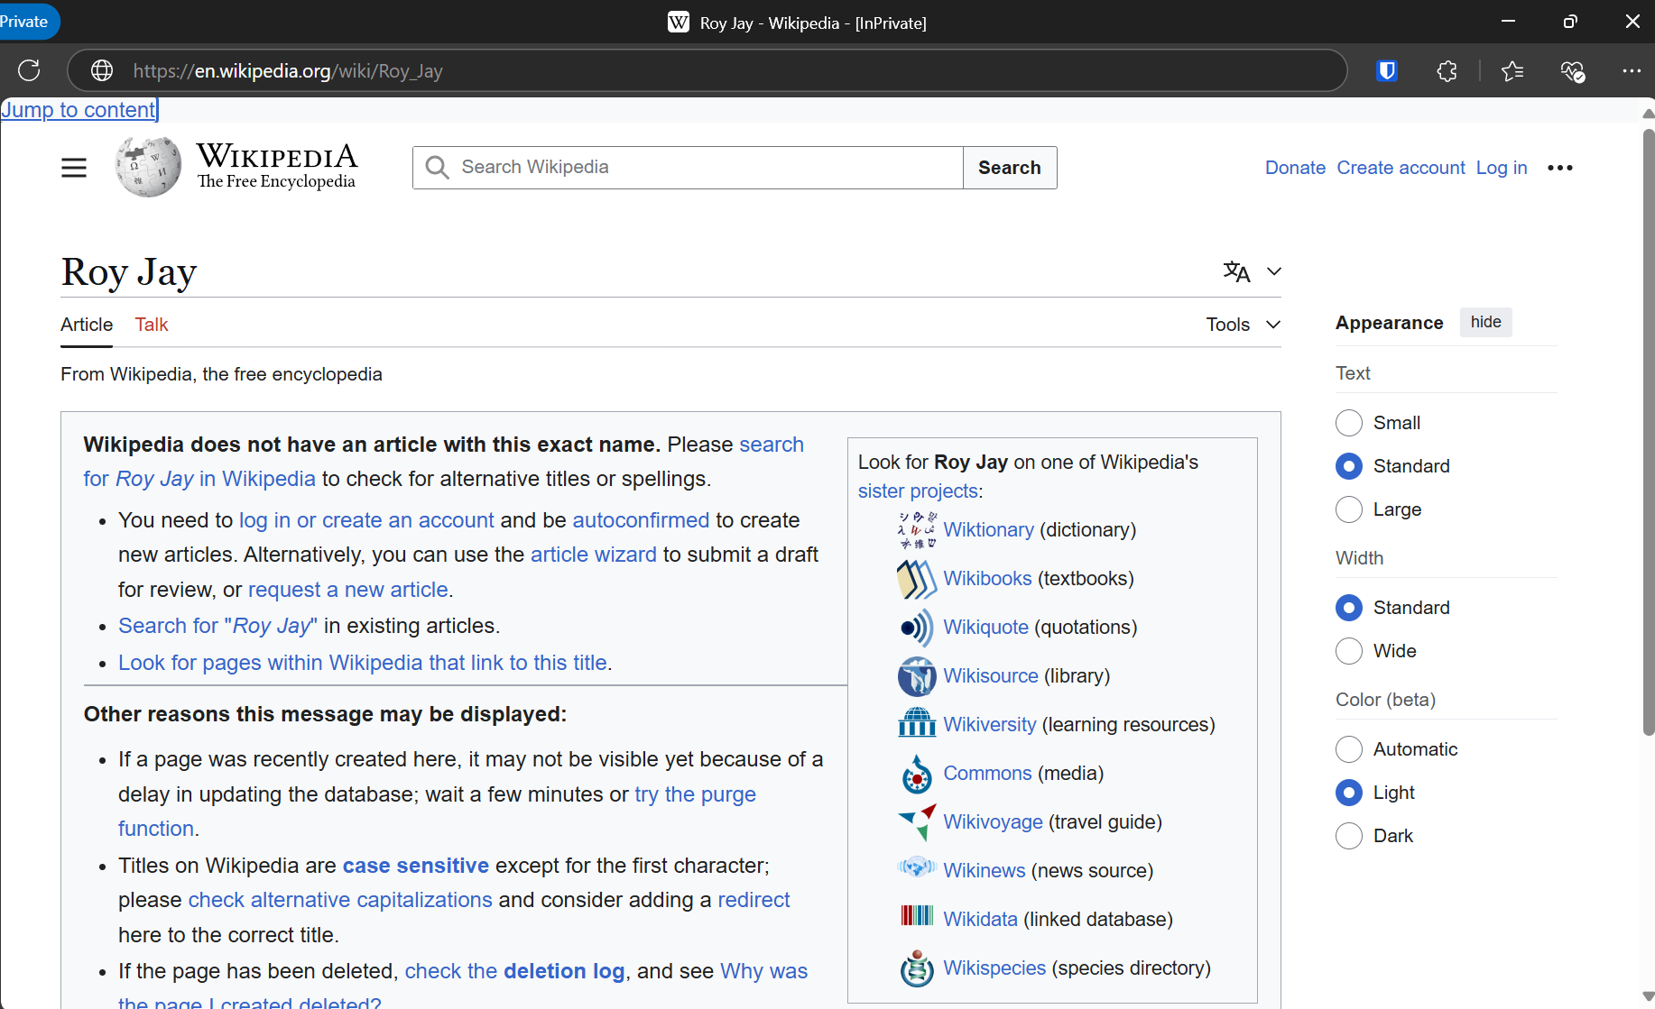Select Standard width option
The image size is (1655, 1009).
click(1349, 608)
